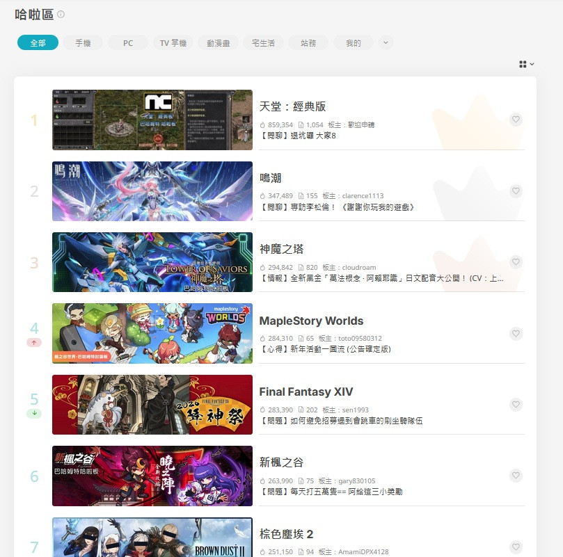Open the Brown Dust II banner thumbnail

(x=152, y=538)
